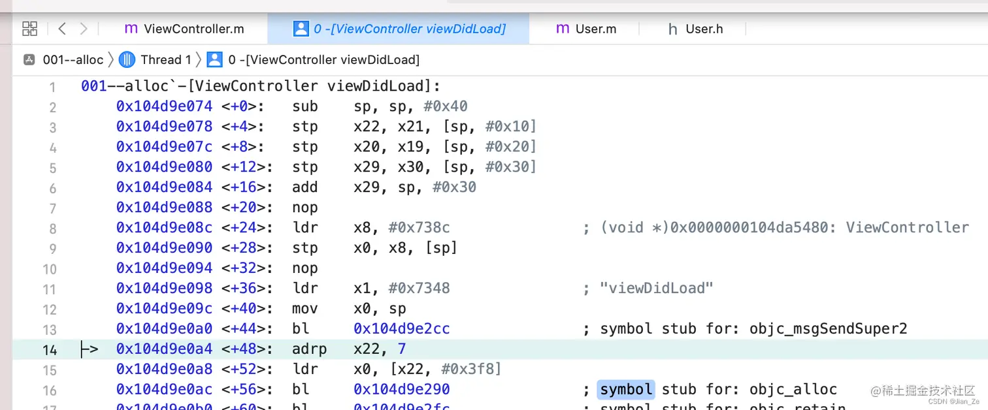Click the add x29, sp, #0x30 instruction
Screen dimensions: 988x410
click(x=384, y=187)
